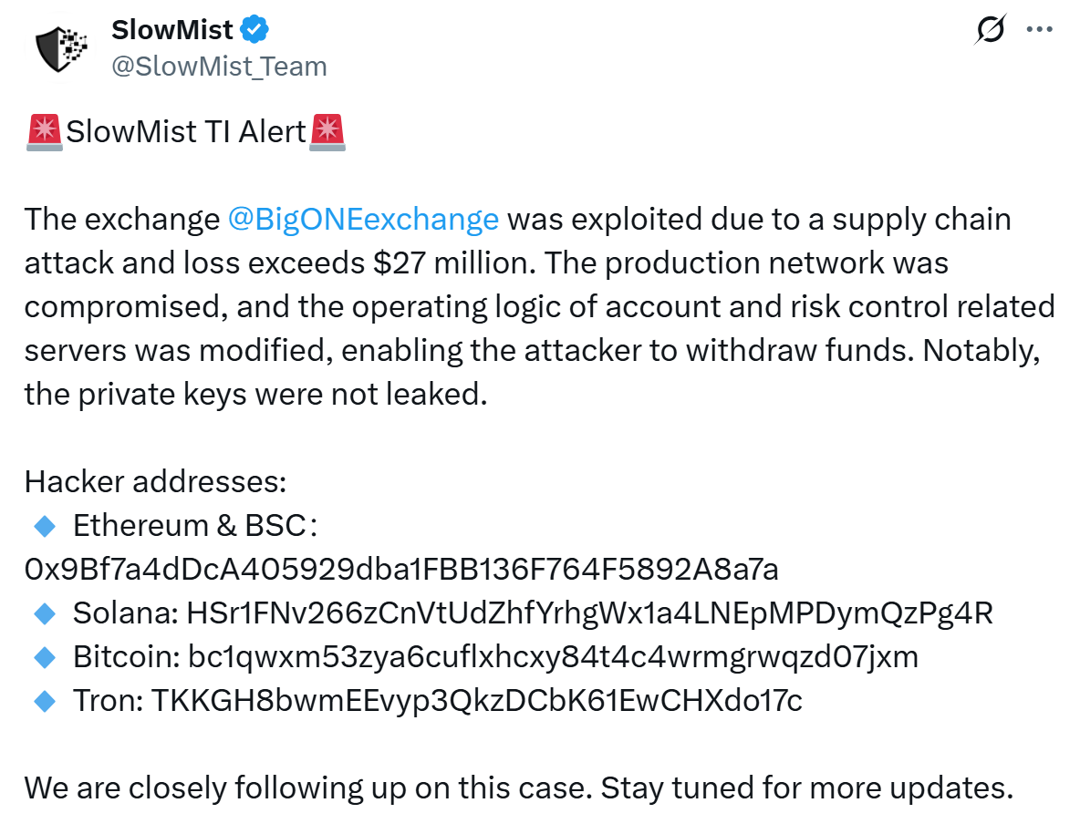Click the SlowMist display name
This screenshot has width=1080, height=834.
tap(173, 29)
